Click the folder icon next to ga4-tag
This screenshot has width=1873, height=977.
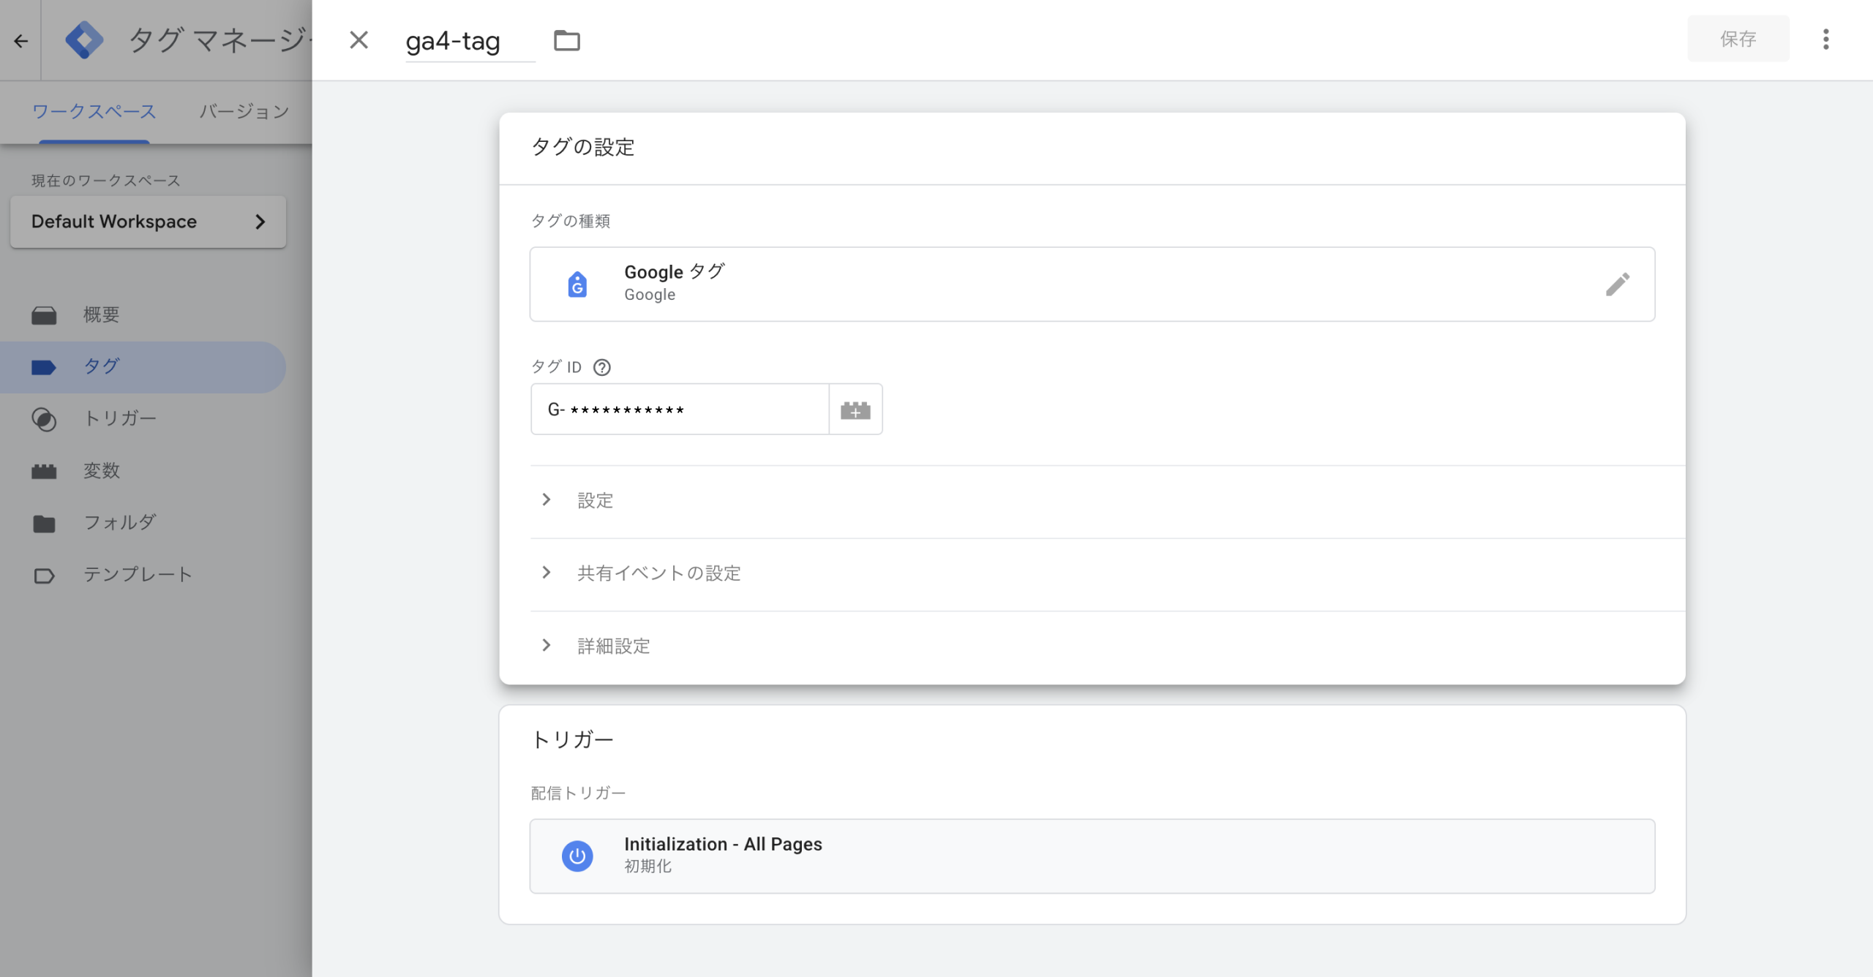click(567, 40)
